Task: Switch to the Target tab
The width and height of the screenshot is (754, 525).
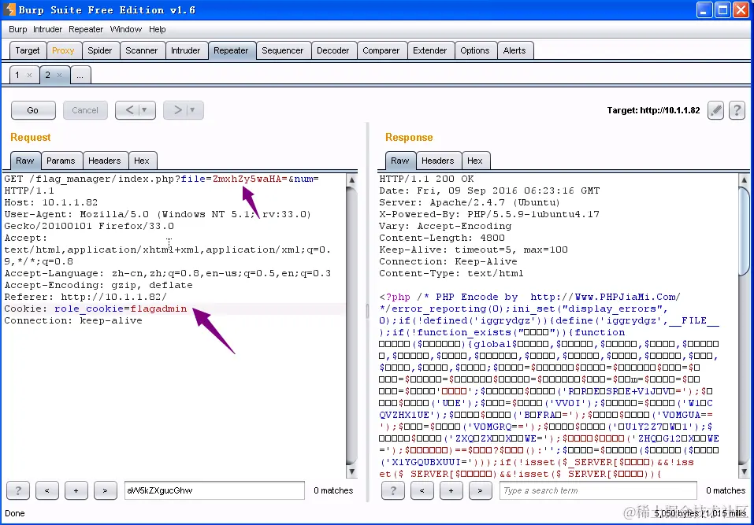Action: [x=28, y=50]
